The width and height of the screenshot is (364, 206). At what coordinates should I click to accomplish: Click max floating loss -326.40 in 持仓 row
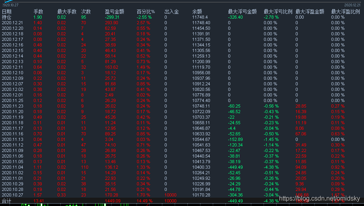(x=235, y=17)
